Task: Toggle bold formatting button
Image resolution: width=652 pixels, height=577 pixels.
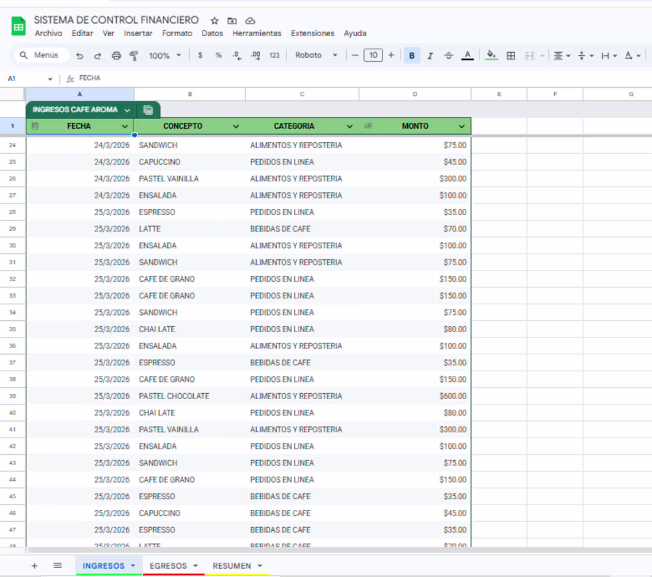Action: 412,56
